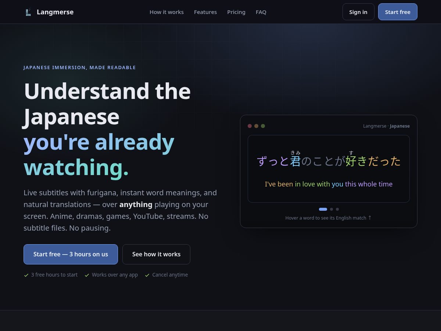Screen dimensions: 441x331
Task: Select the third carousel dot
Action: point(337,209)
